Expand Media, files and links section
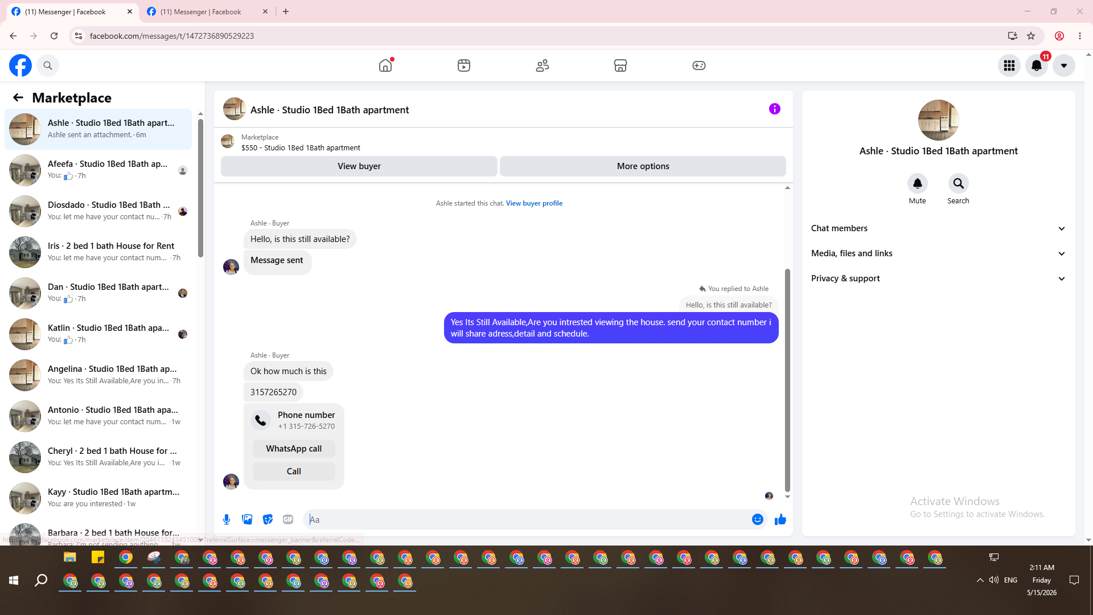Viewport: 1093px width, 615px height. point(939,253)
